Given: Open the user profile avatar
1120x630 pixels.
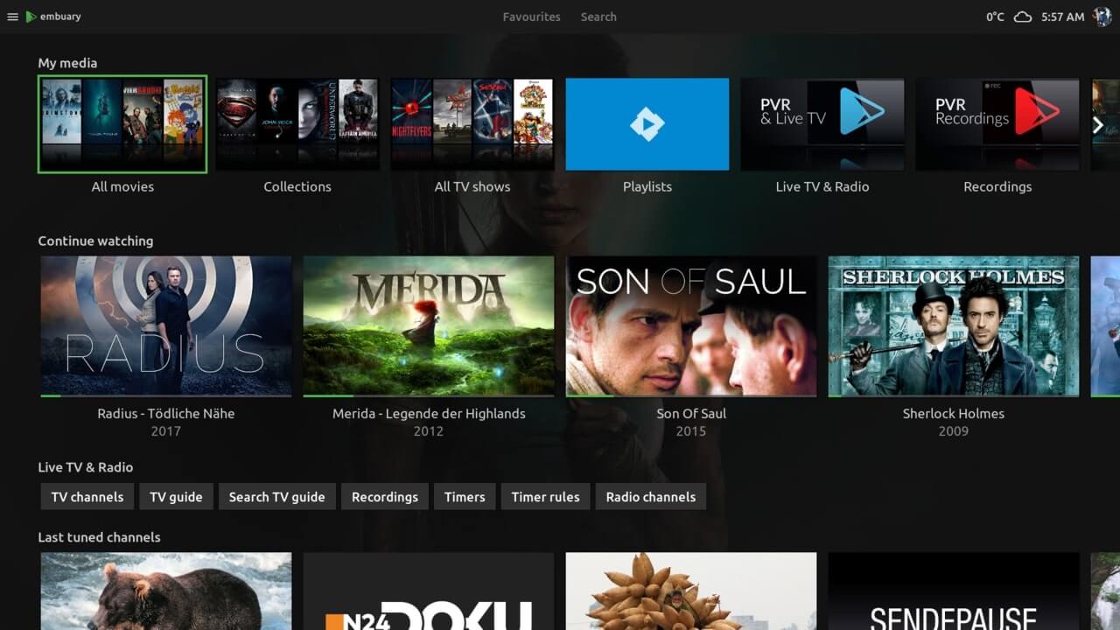Looking at the screenshot, I should tap(1102, 17).
